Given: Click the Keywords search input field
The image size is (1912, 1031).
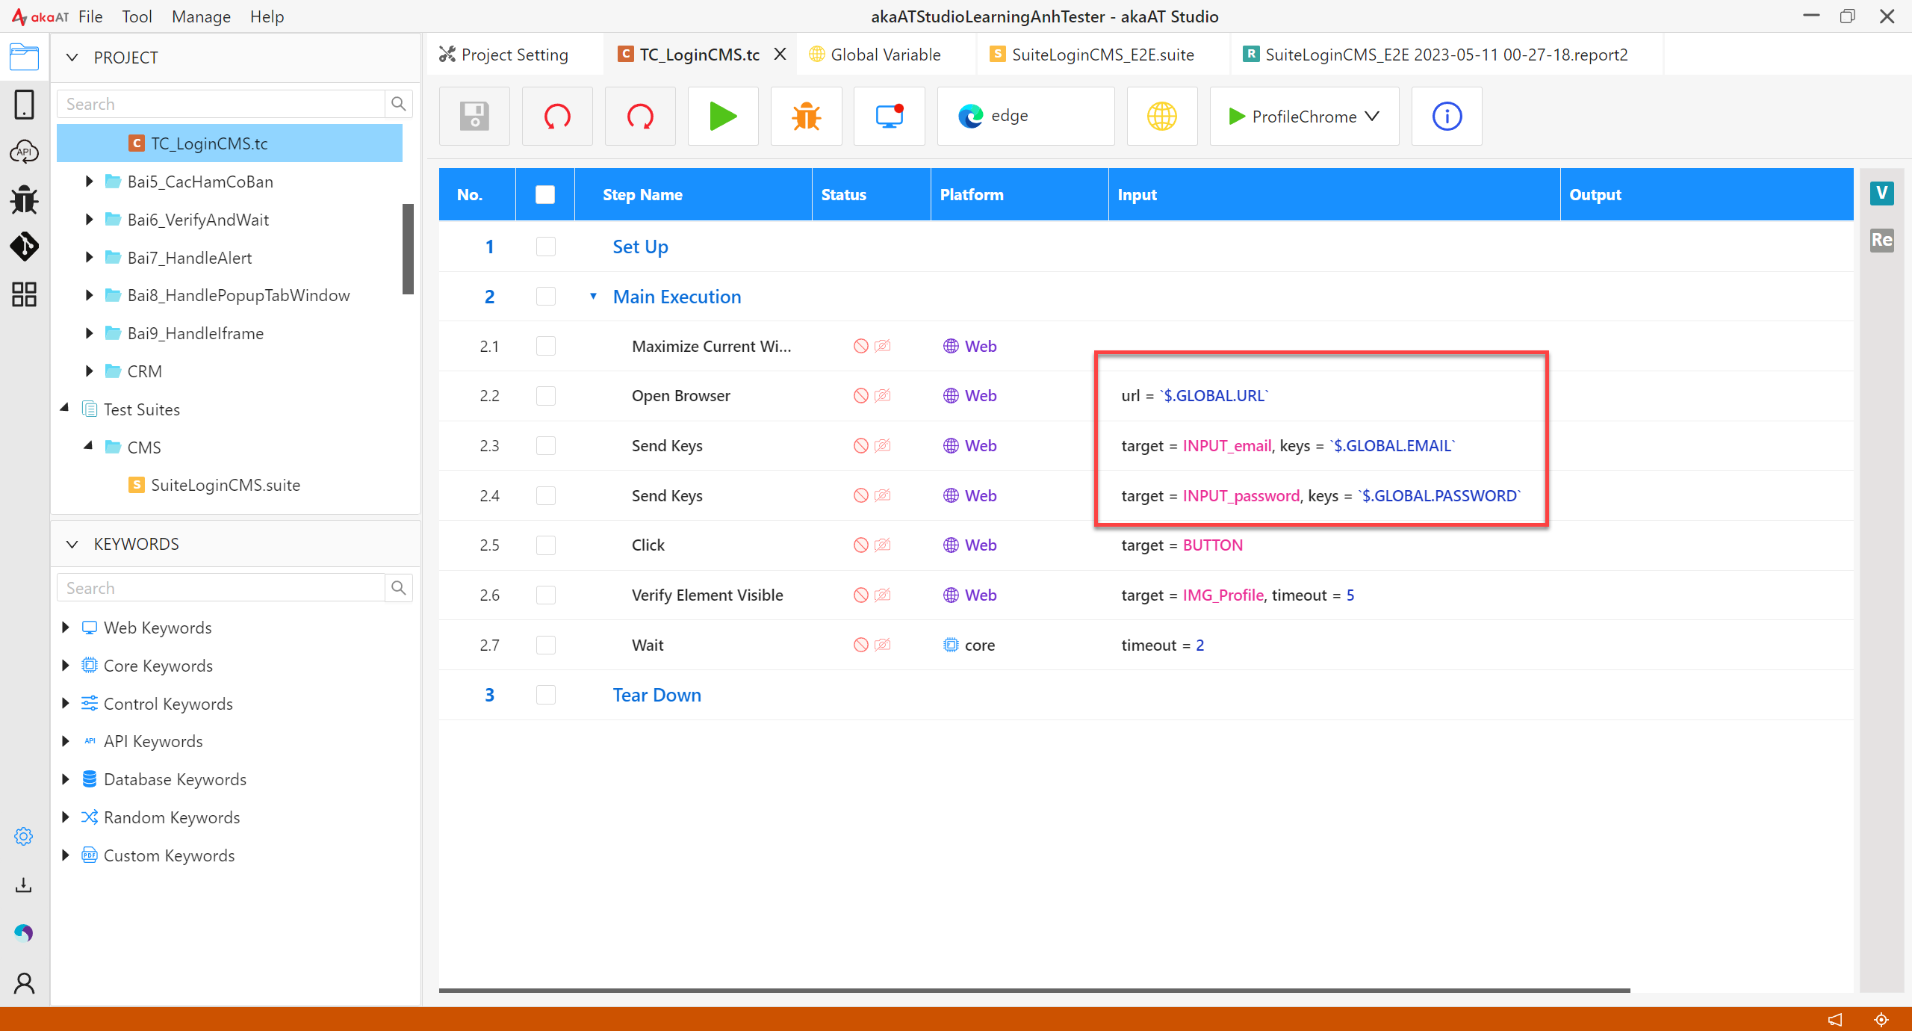Looking at the screenshot, I should click(221, 588).
